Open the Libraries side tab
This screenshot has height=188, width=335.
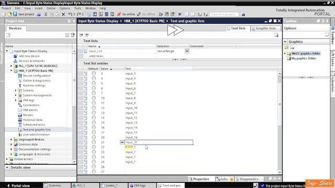pos(333,83)
